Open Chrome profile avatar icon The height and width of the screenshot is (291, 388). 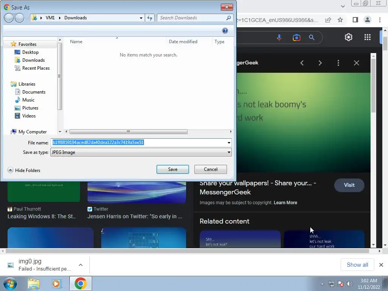tap(368, 20)
